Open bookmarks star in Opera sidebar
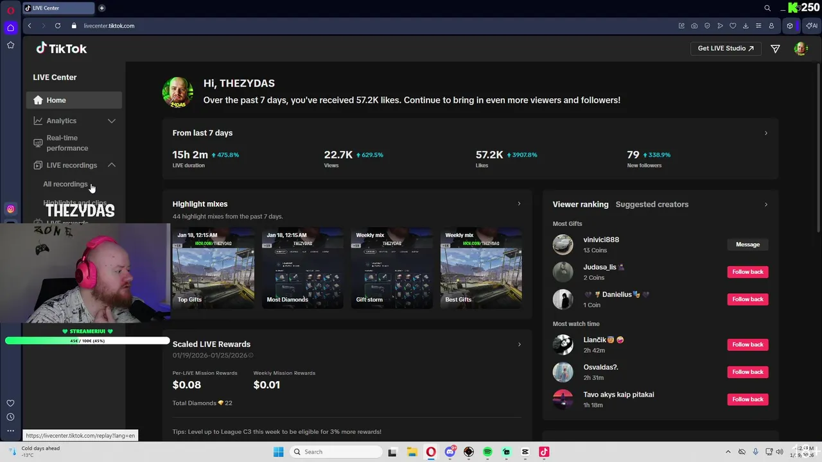Screen dimensions: 822x462 click(10, 45)
